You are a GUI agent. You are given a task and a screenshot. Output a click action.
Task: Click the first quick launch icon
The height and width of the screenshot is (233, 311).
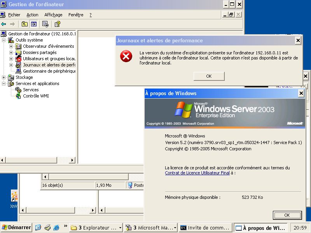(x=38, y=228)
